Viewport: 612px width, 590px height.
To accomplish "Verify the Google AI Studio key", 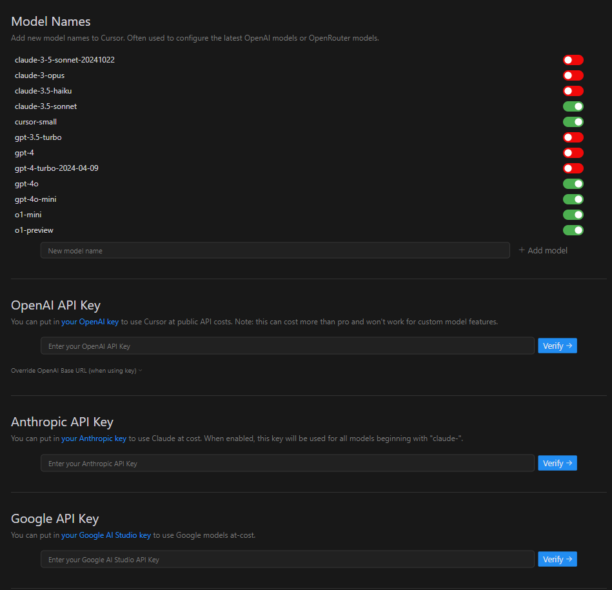I will (x=557, y=559).
